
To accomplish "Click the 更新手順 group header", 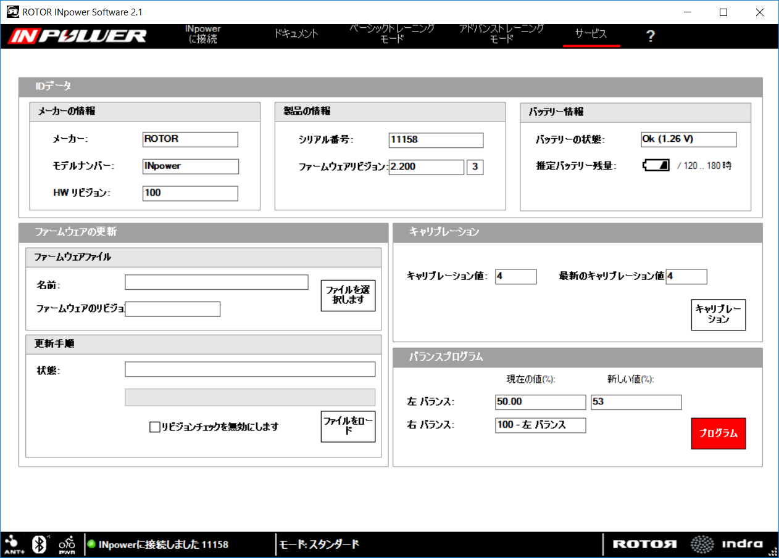I will coord(204,344).
